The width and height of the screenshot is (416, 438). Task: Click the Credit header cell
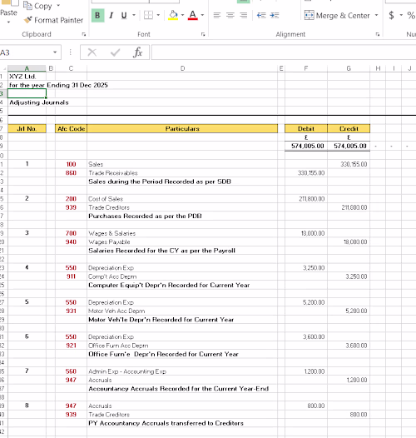349,128
